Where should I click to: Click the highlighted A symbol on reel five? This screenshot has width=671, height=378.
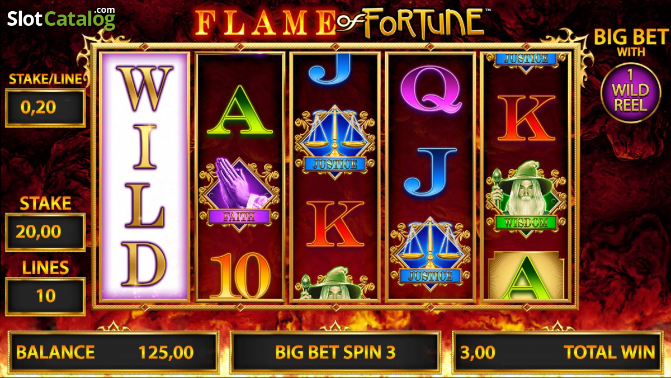[x=526, y=275]
